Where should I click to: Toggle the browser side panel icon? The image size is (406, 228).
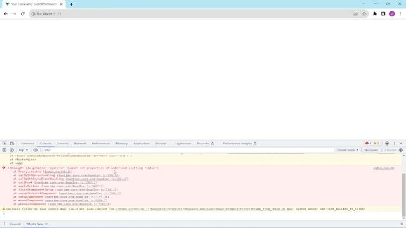pos(383,14)
